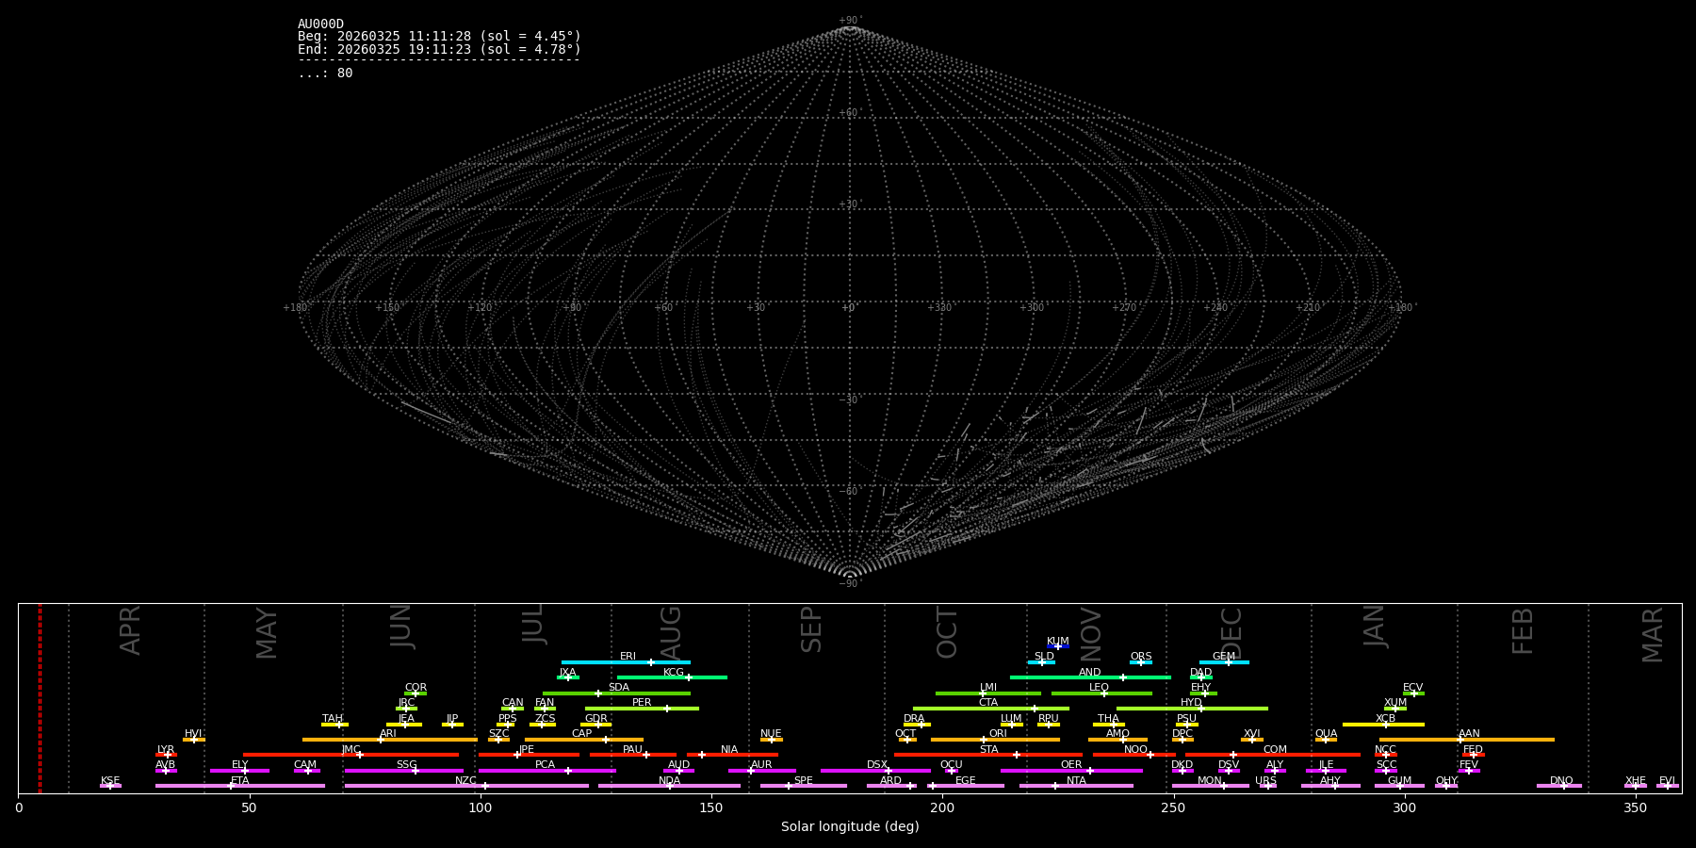The width and height of the screenshot is (1696, 848).
Task: Click the blue KUM shower bar
Action: pyautogui.click(x=1058, y=646)
